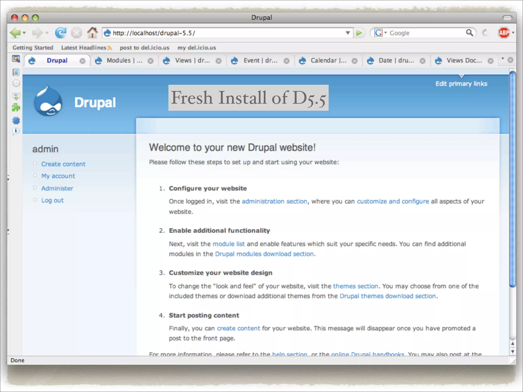Open the Drupal modules download section link
523x392 pixels.
click(x=264, y=254)
